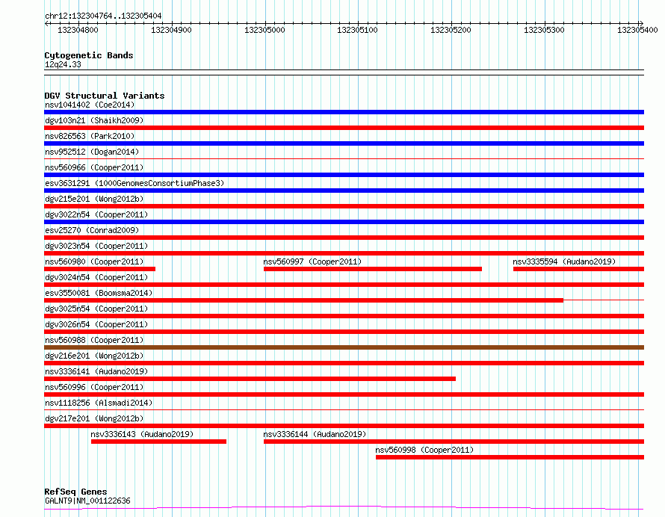Click the magenta GALNT9 gene line
665x517 pixels.
click(344, 507)
